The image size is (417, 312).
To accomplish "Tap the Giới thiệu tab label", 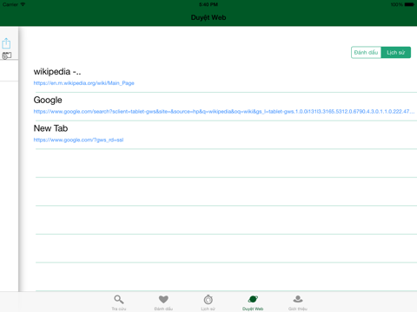I will coord(298,309).
